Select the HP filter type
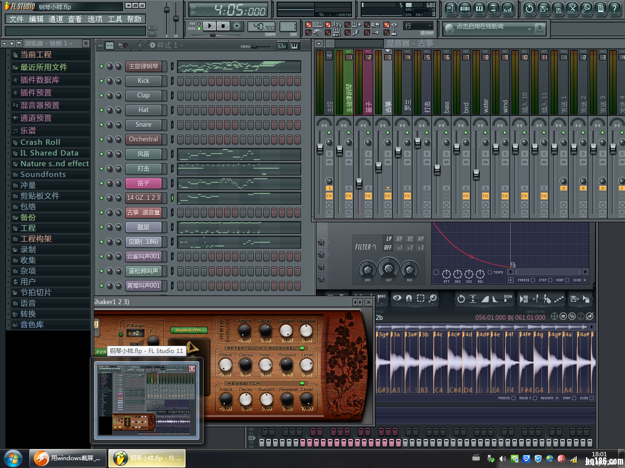 tap(420, 238)
